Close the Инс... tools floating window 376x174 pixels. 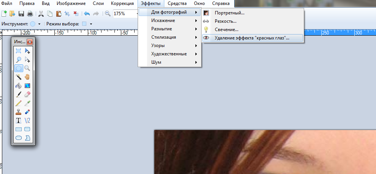30,42
